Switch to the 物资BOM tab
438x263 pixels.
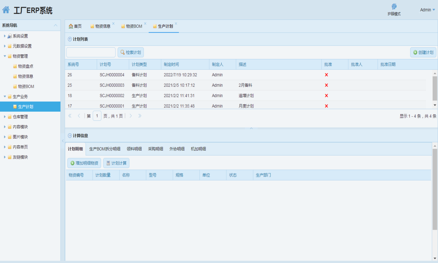coord(132,26)
